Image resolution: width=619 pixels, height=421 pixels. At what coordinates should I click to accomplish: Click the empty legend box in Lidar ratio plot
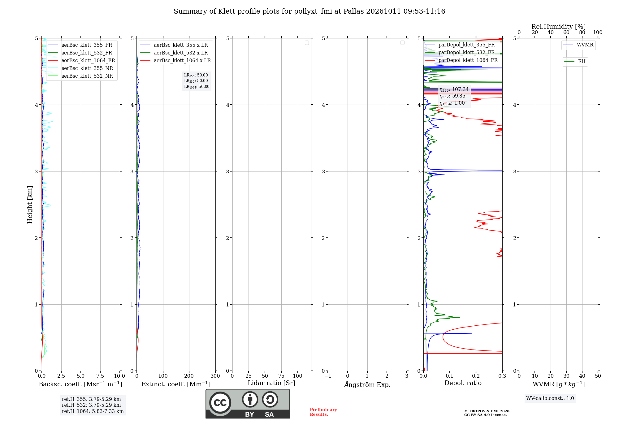pos(307,43)
